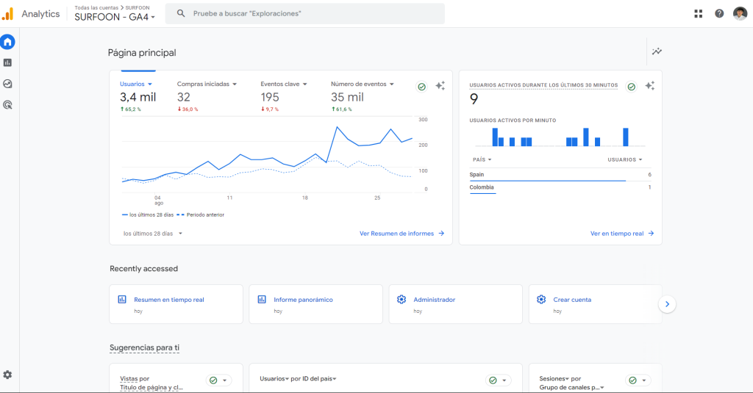
Task: Click the Help question mark icon
Action: 719,14
